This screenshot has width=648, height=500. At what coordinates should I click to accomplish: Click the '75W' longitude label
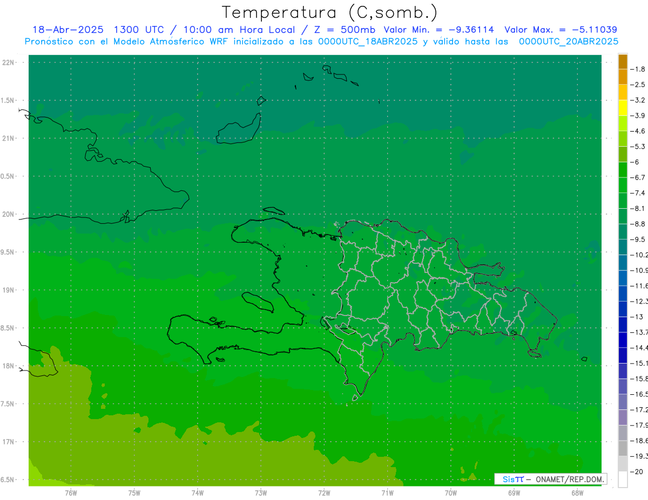coord(134,492)
